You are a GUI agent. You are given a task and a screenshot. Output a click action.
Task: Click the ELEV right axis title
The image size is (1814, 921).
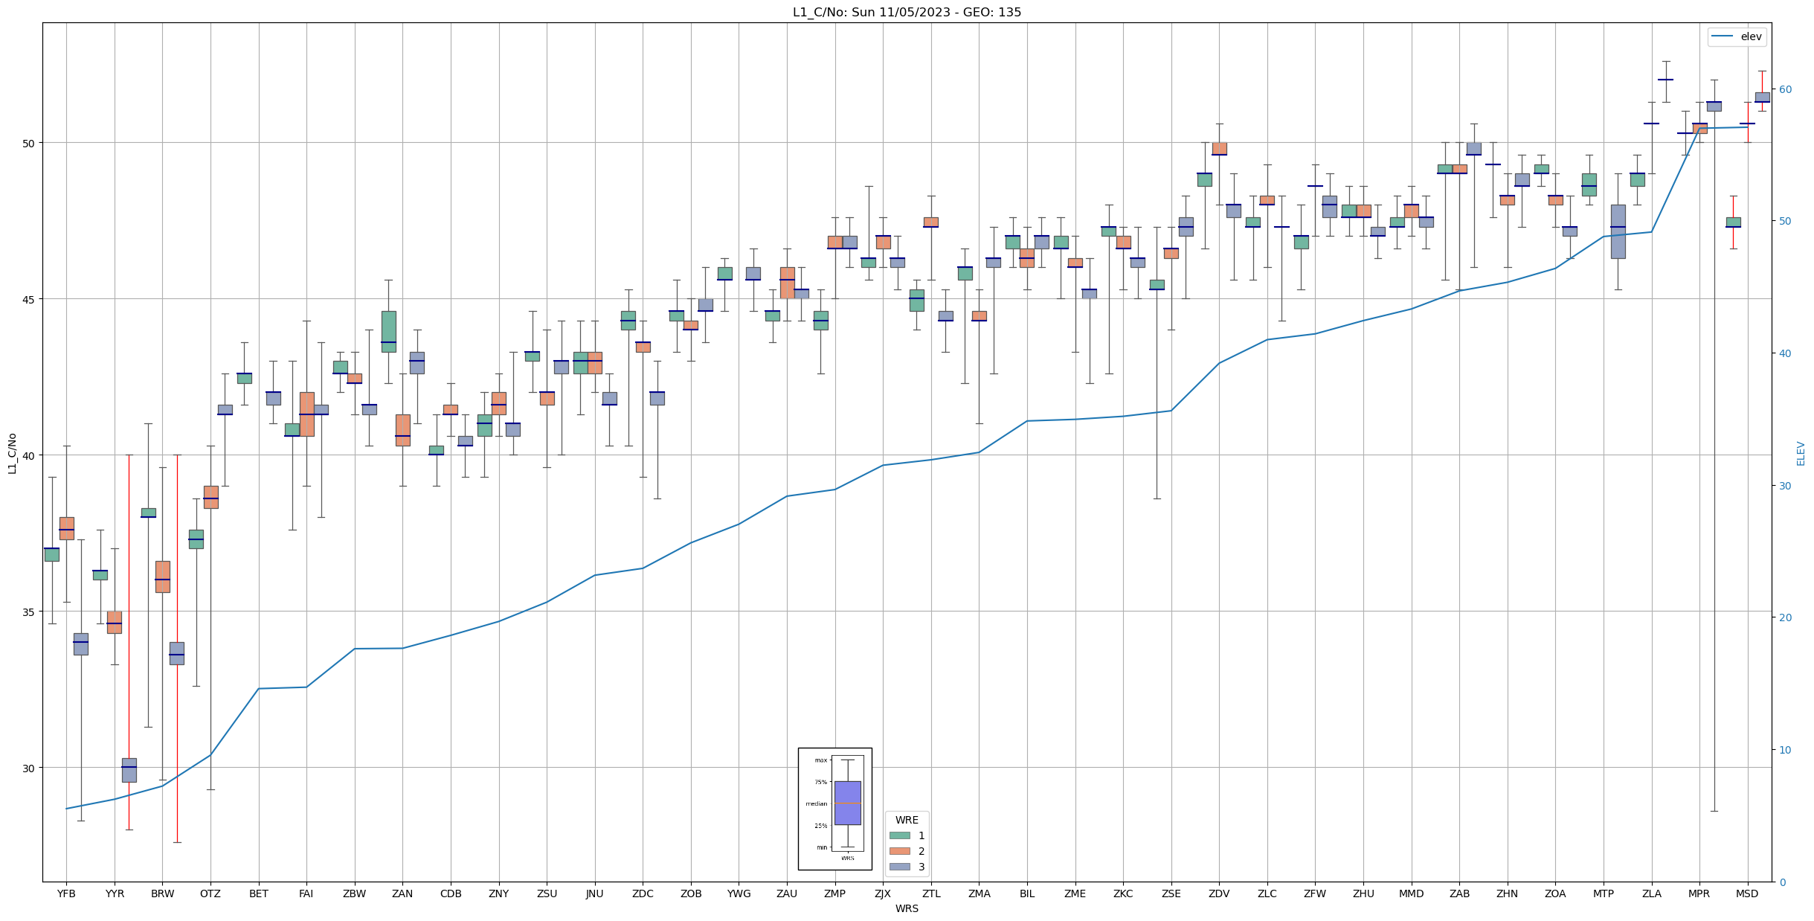coord(1801,453)
